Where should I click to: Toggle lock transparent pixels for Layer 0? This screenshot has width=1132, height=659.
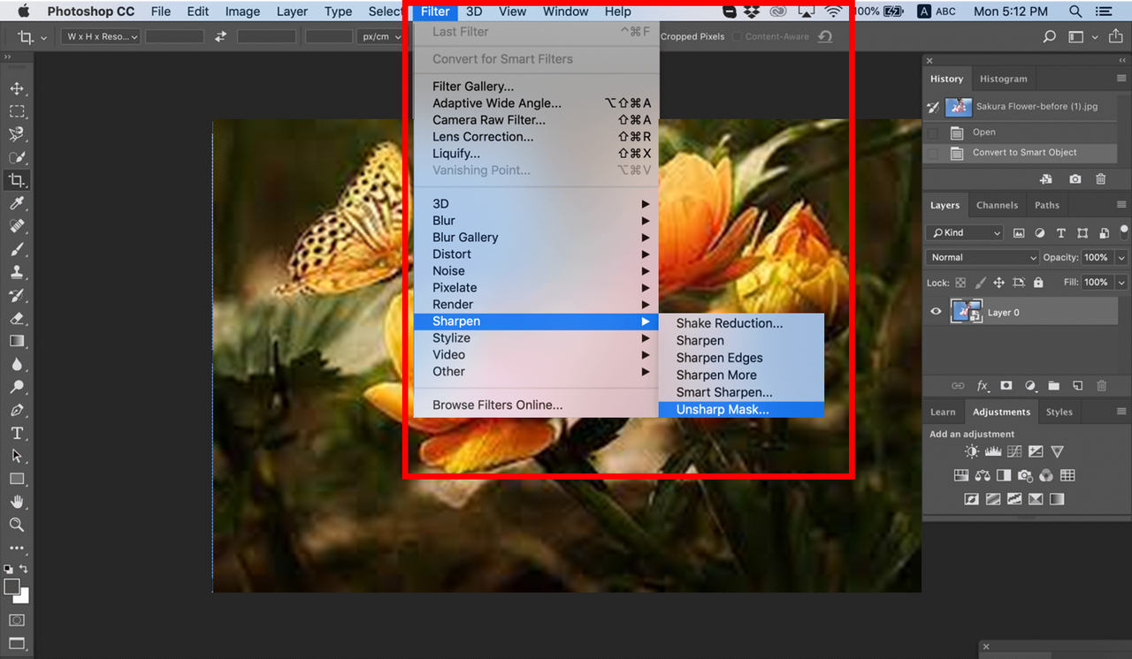(x=961, y=282)
